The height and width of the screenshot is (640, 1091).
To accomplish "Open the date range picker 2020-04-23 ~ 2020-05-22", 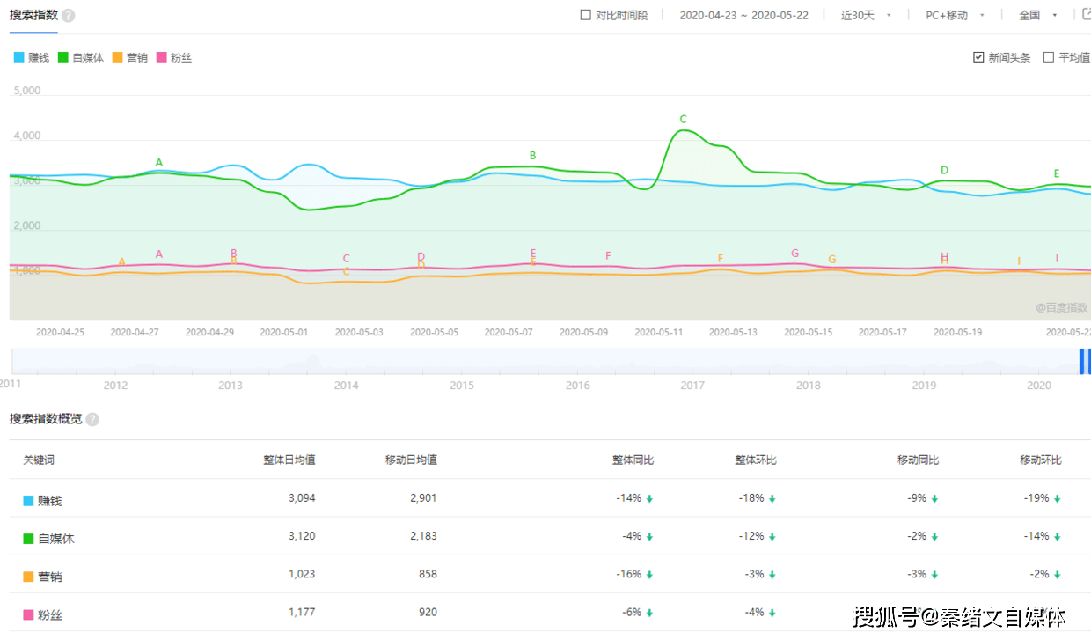I will click(x=744, y=15).
